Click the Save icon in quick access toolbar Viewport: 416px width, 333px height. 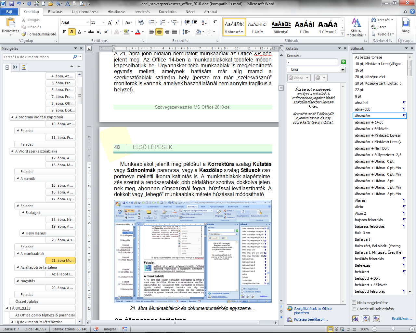(12, 4)
